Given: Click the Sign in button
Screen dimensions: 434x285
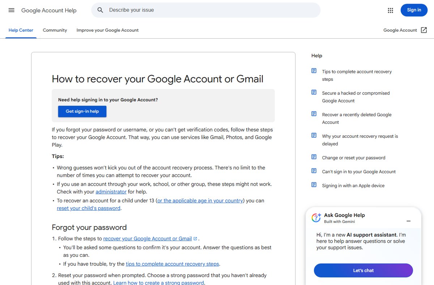Looking at the screenshot, I should point(414,10).
